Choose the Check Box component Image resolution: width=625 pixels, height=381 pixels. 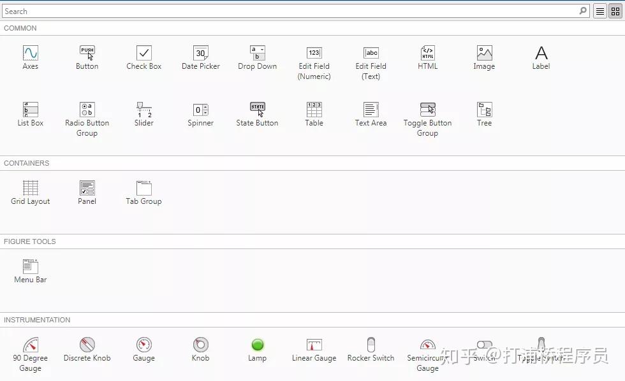pyautogui.click(x=144, y=58)
